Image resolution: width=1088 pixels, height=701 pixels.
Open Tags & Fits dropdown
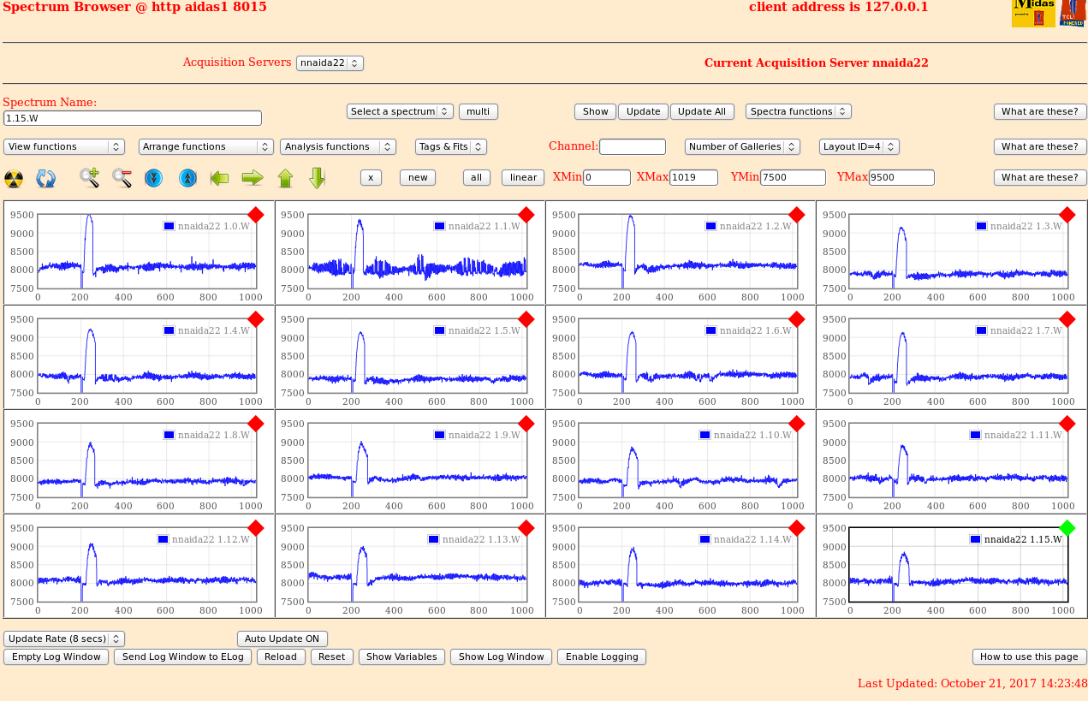point(451,146)
